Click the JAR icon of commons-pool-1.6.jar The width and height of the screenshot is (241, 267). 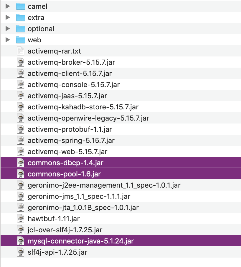(21, 174)
